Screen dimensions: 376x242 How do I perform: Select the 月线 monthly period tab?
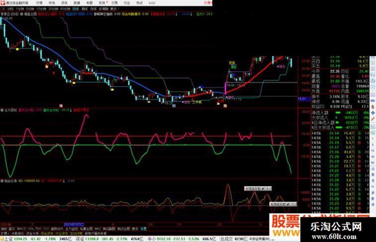click(x=93, y=9)
